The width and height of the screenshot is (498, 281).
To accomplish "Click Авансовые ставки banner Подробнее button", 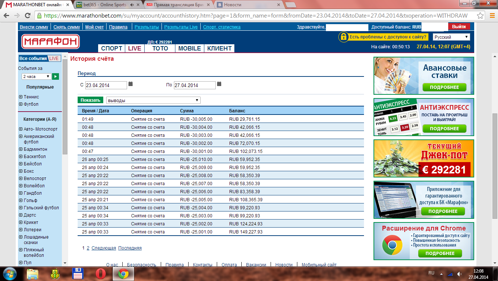I will click(x=445, y=87).
